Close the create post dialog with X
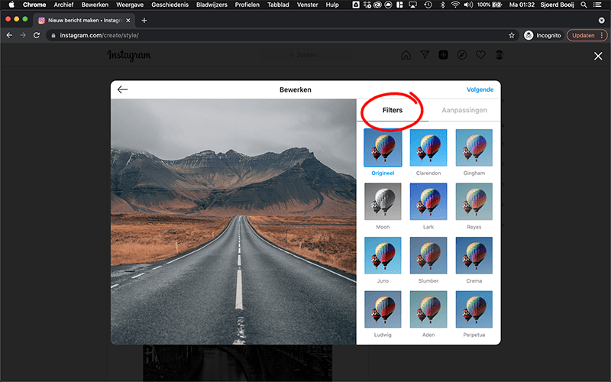Screen dimensions: 611x382 click(x=598, y=56)
